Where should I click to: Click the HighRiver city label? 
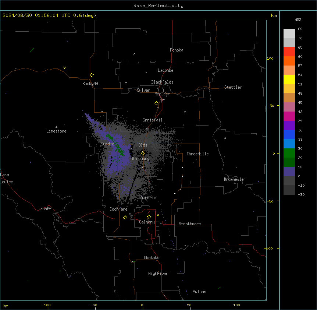(158, 274)
